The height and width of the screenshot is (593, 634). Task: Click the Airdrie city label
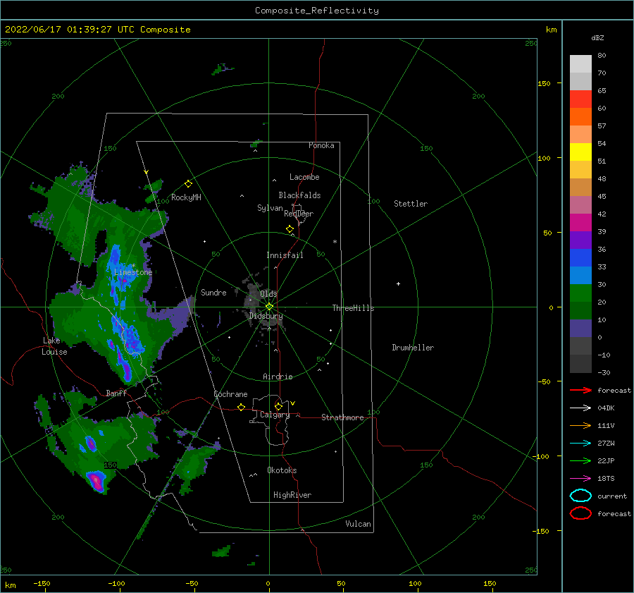pyautogui.click(x=278, y=377)
